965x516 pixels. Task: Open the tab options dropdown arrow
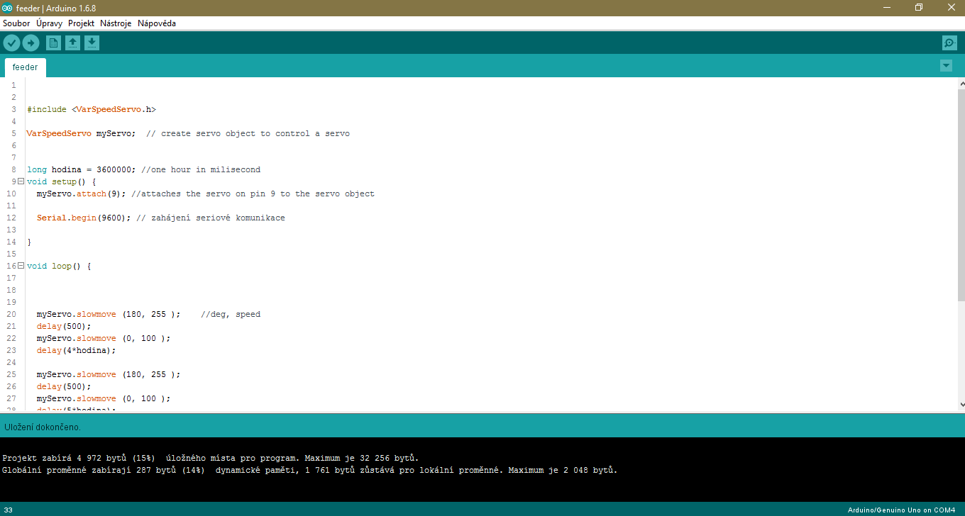pos(946,66)
